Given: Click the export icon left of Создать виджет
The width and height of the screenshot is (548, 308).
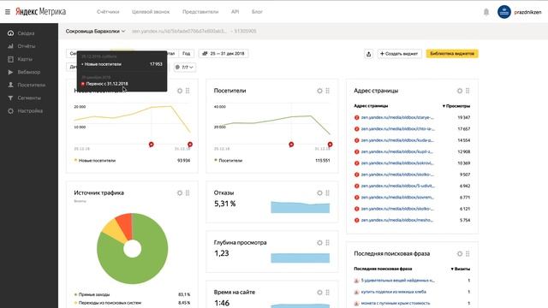Looking at the screenshot, I should [x=369, y=54].
